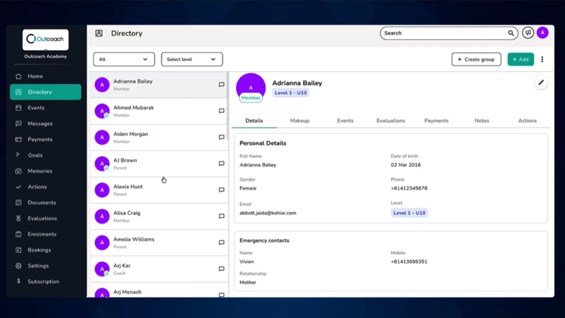Open Enrolments in the sidebar
Image resolution: width=565 pixels, height=318 pixels.
click(46, 234)
